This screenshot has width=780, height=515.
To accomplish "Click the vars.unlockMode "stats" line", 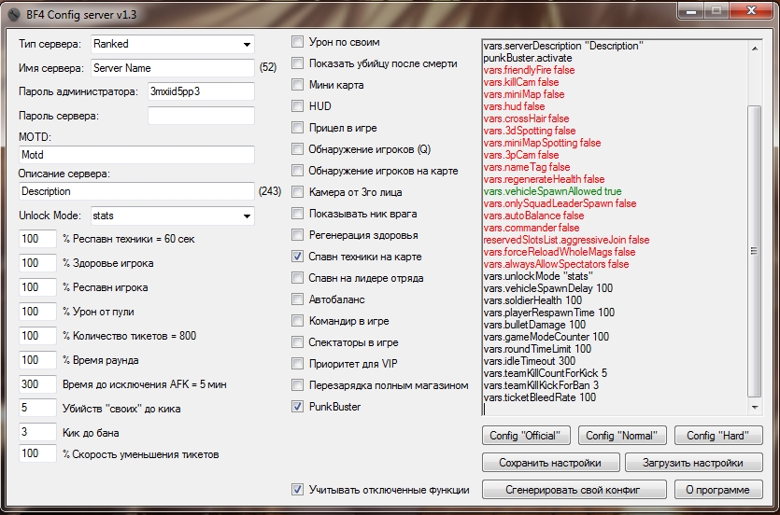I will pos(538,276).
